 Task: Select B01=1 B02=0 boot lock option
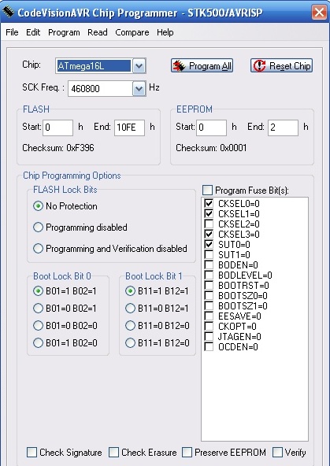[38, 343]
